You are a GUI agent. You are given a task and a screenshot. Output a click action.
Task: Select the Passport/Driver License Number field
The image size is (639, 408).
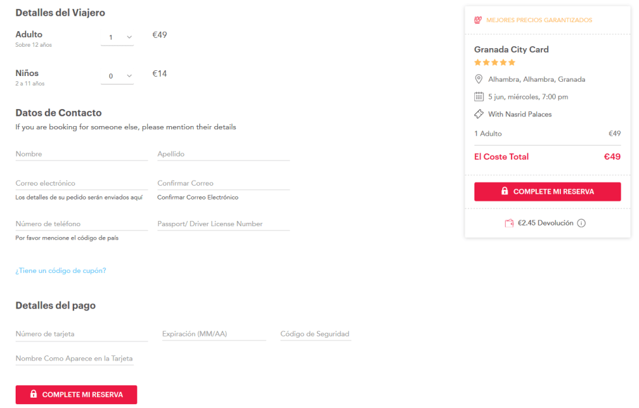(x=223, y=223)
